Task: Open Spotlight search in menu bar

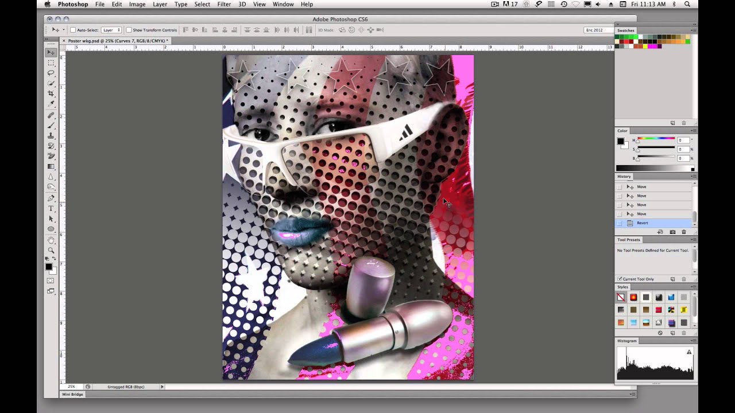Action: (x=687, y=4)
